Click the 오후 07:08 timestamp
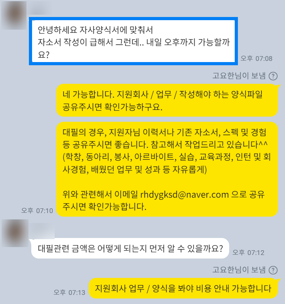The image size is (285, 304). pos(256,59)
